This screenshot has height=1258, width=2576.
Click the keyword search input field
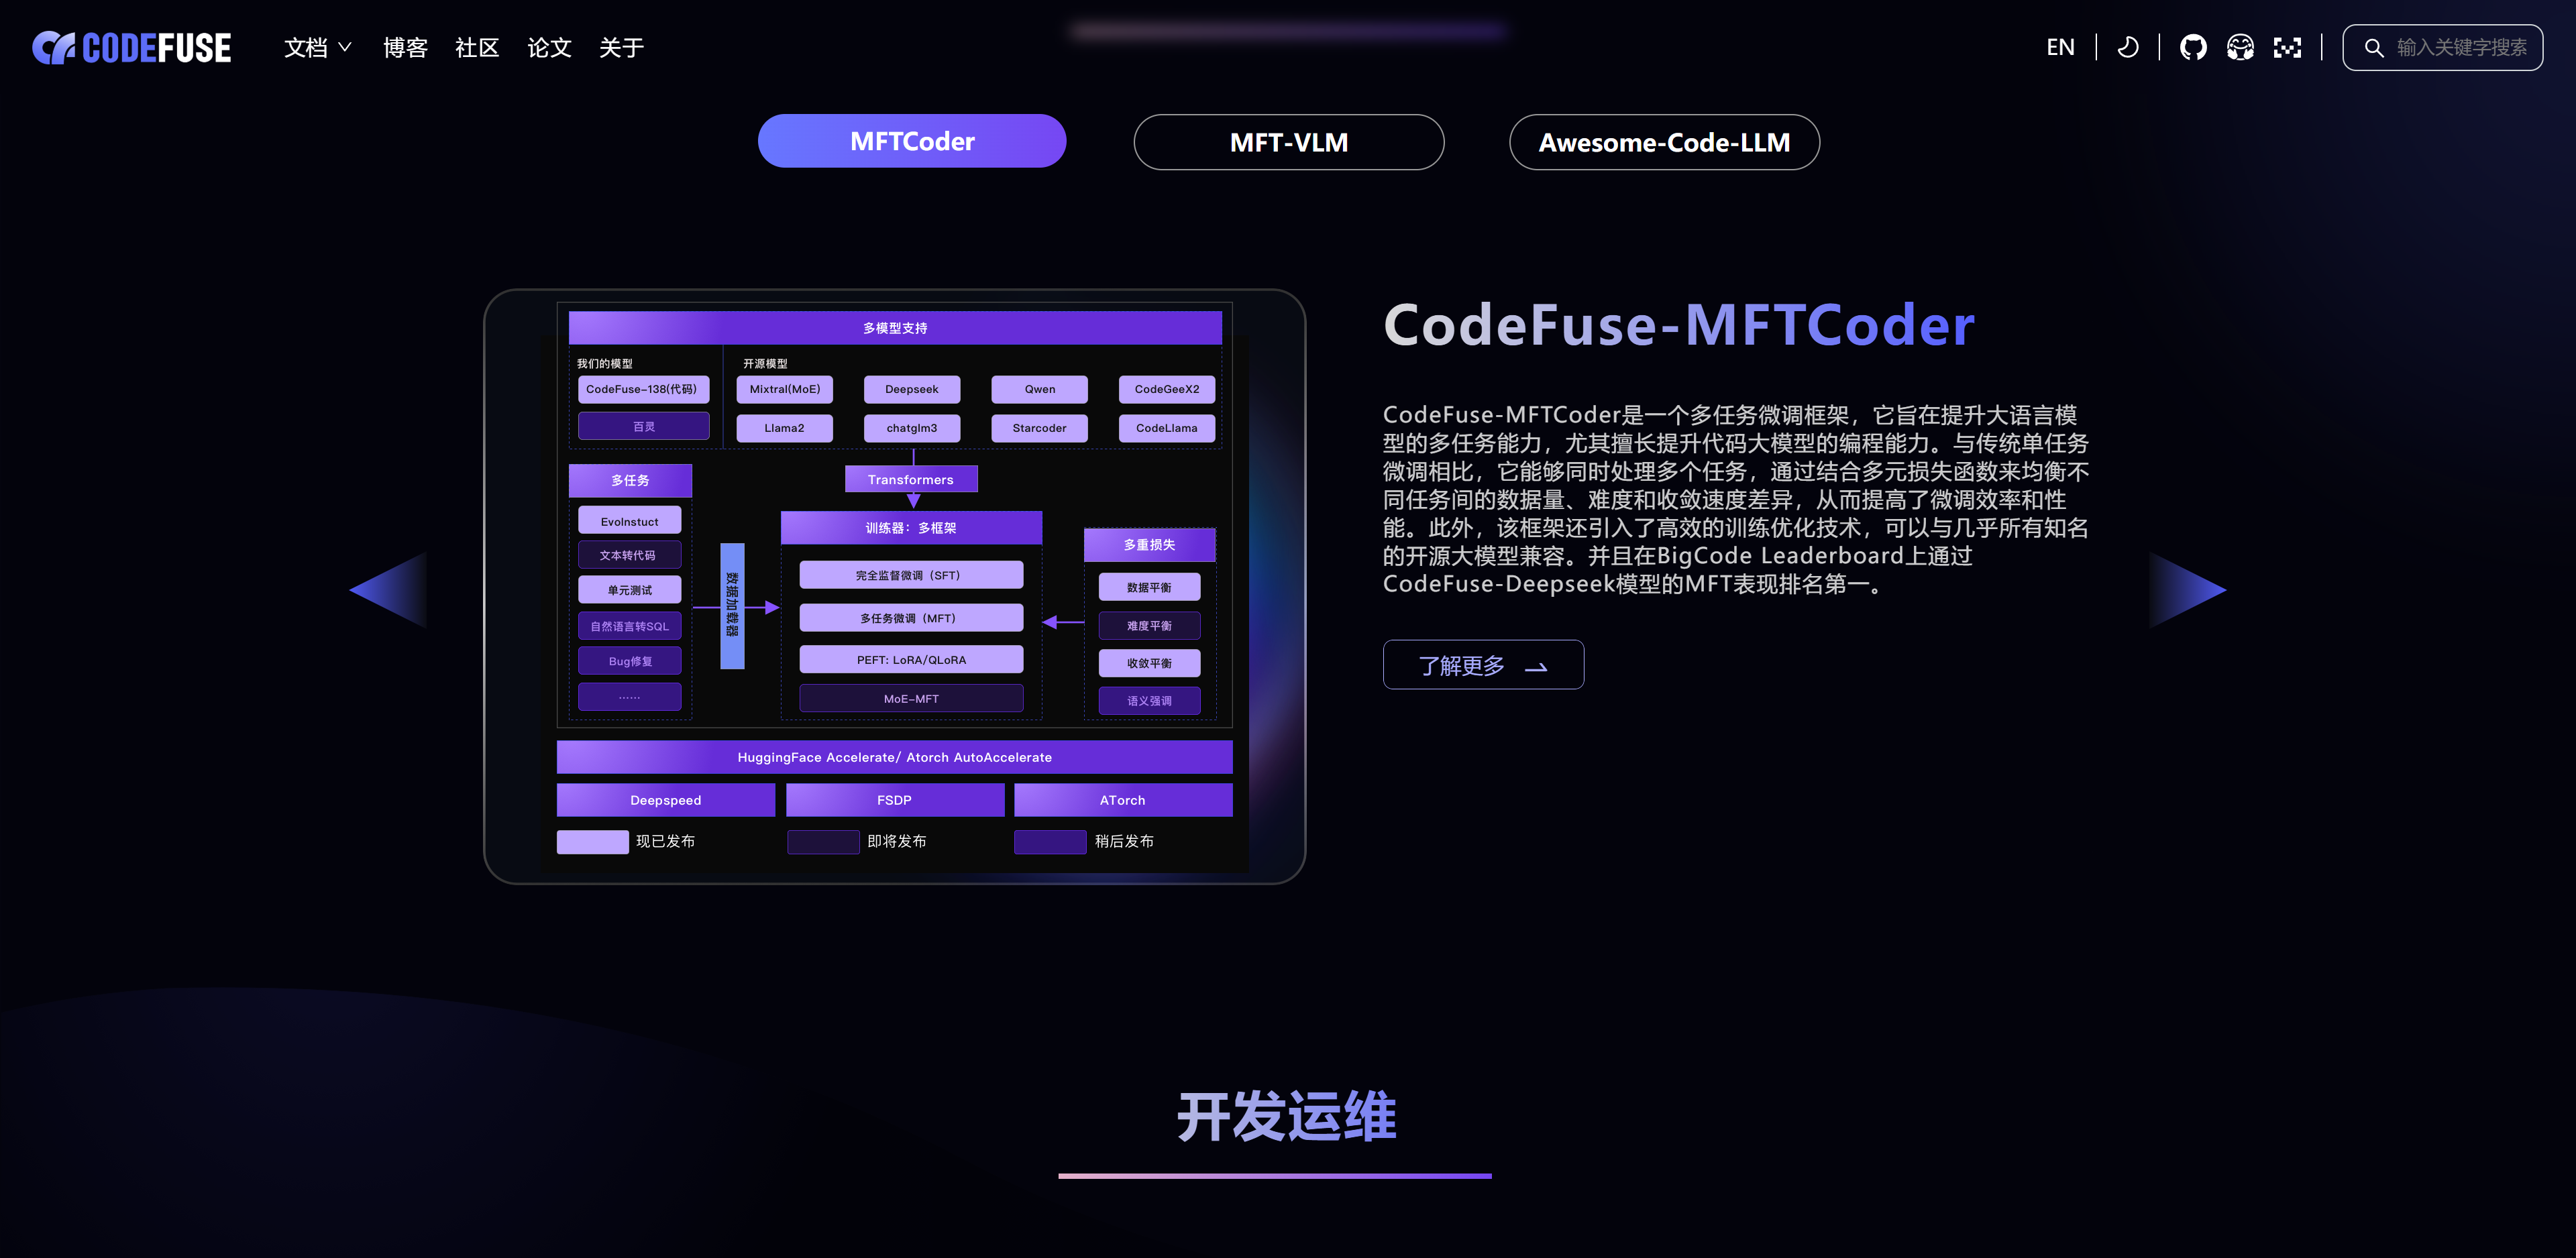tap(2461, 48)
